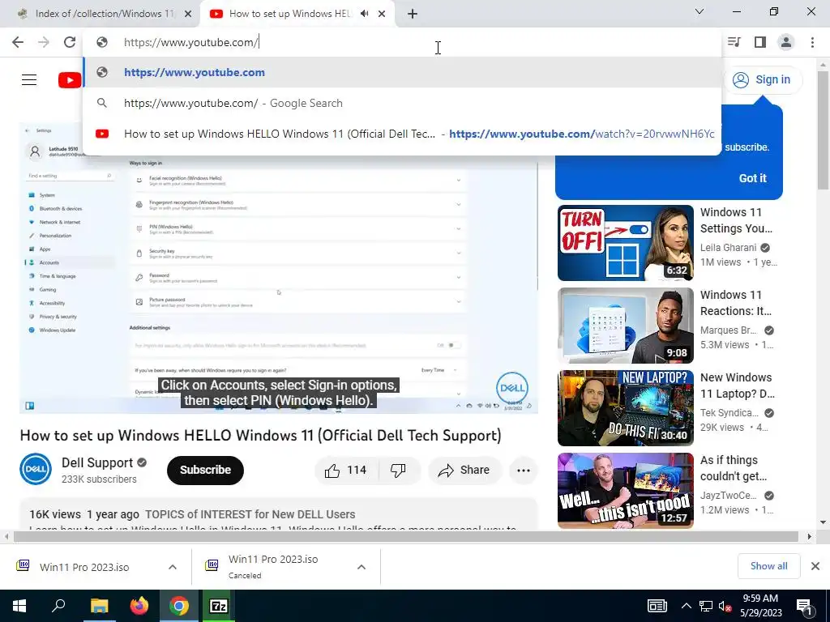Open YouTube hamburger guide menu
Viewport: 830px width, 622px height.
tap(29, 80)
